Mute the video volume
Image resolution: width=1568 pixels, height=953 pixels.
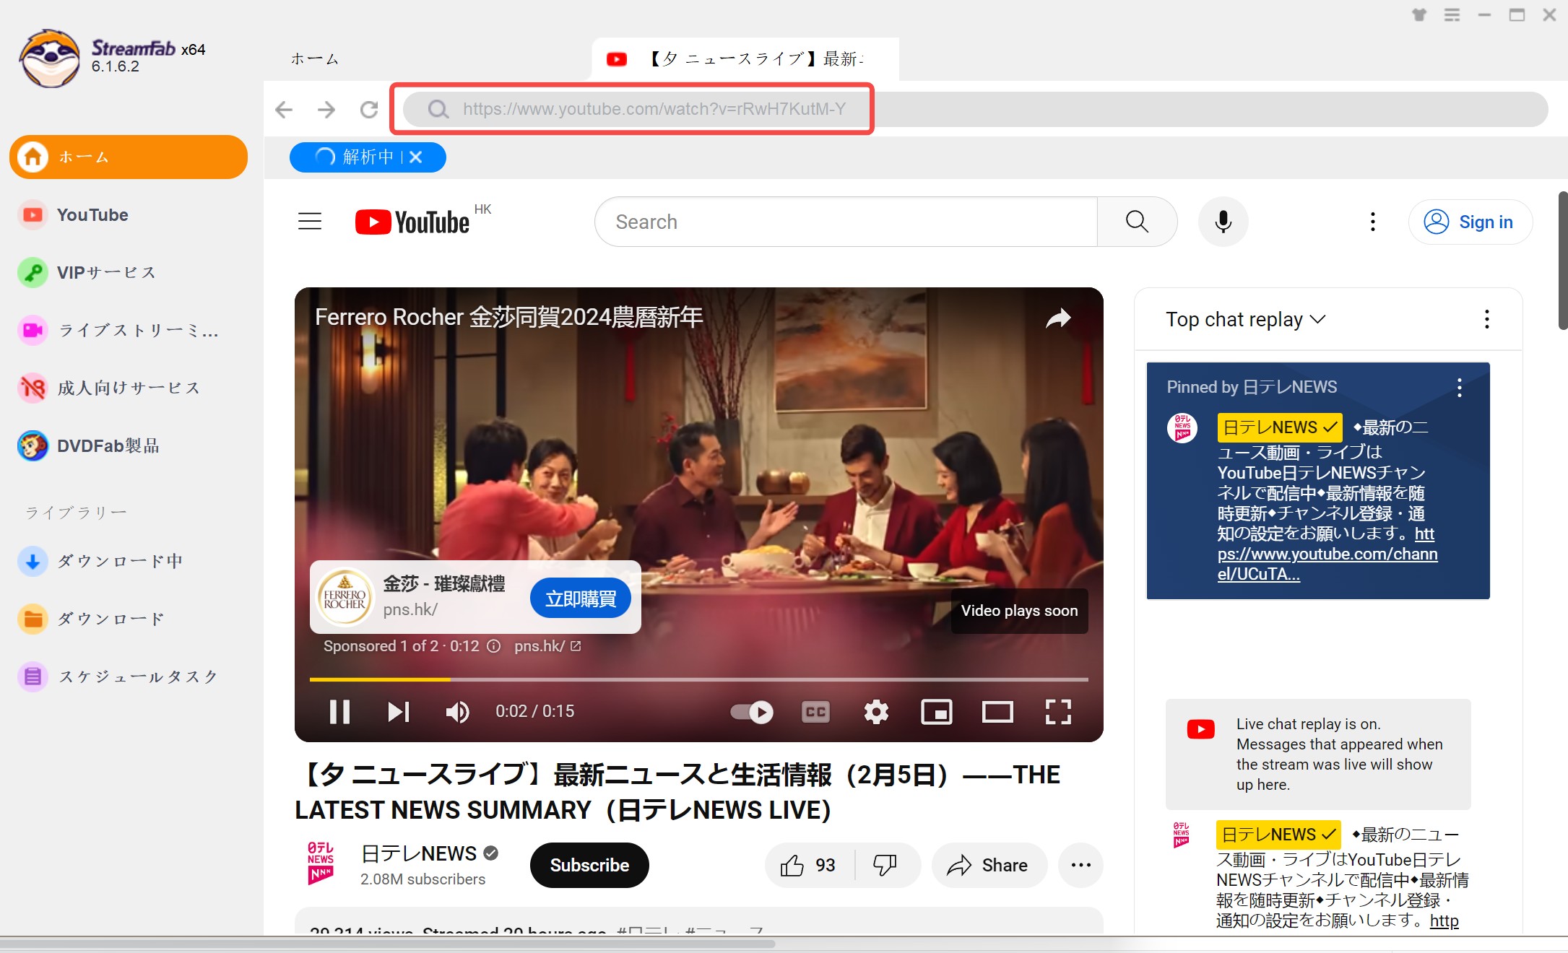coord(457,711)
